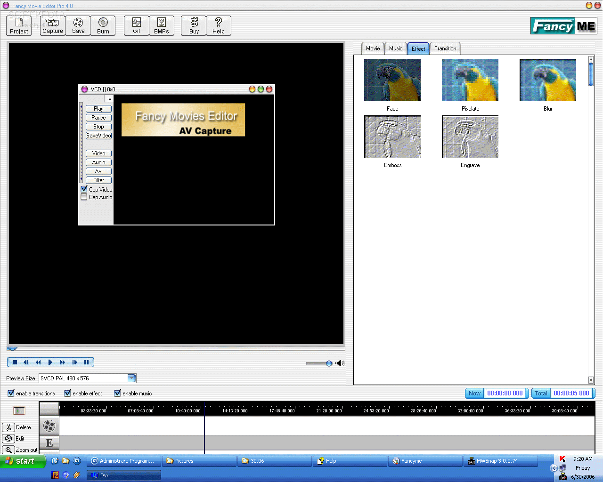The image size is (603, 482).
Task: Open the Windows start menu
Action: pyautogui.click(x=23, y=461)
